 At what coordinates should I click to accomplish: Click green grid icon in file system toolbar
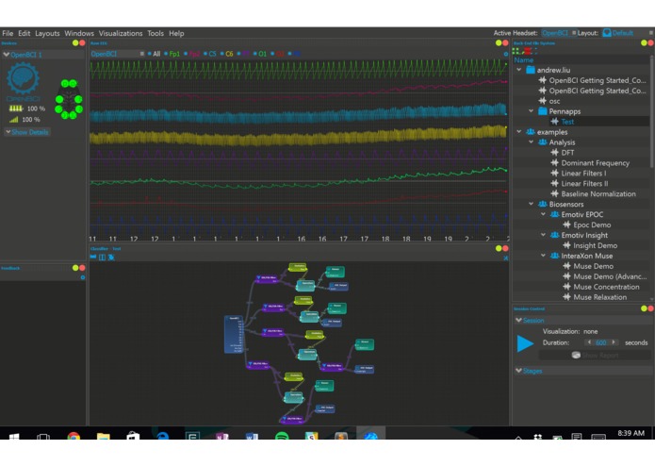point(516,51)
